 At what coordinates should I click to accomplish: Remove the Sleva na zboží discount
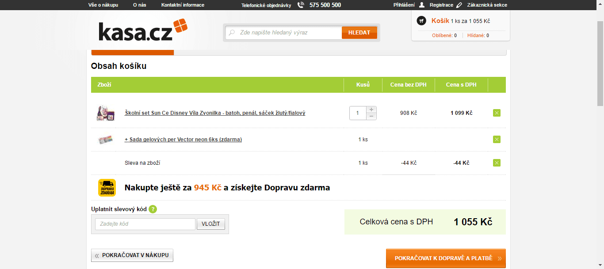[x=497, y=163]
